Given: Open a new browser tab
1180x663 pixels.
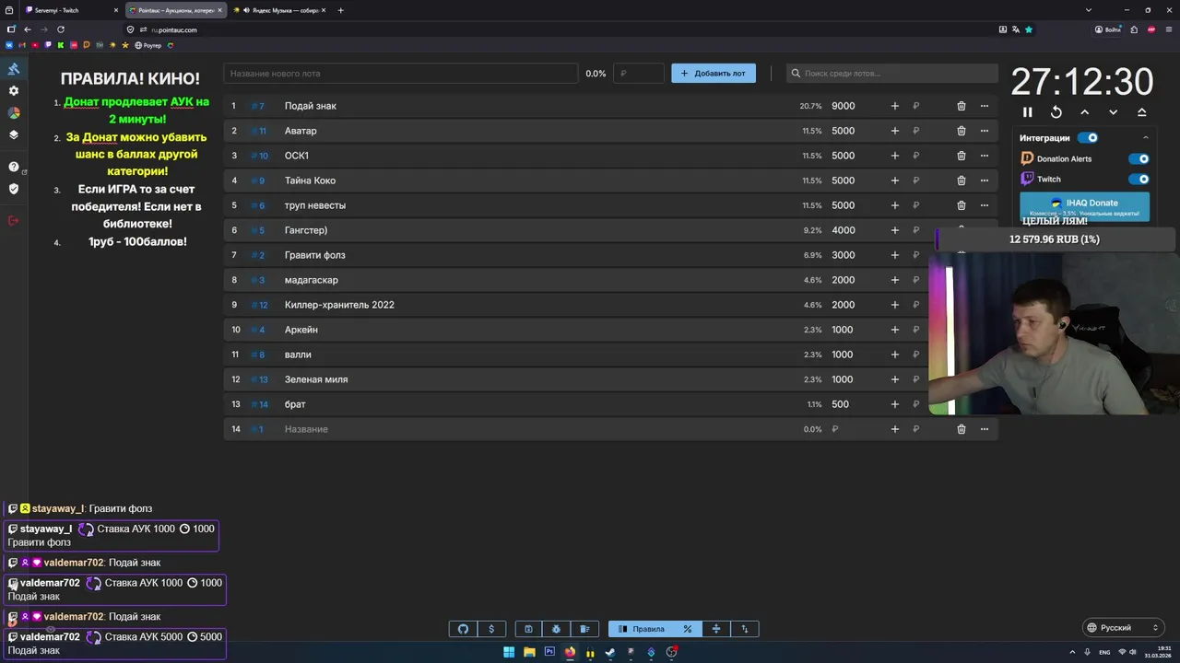Looking at the screenshot, I should 341,10.
